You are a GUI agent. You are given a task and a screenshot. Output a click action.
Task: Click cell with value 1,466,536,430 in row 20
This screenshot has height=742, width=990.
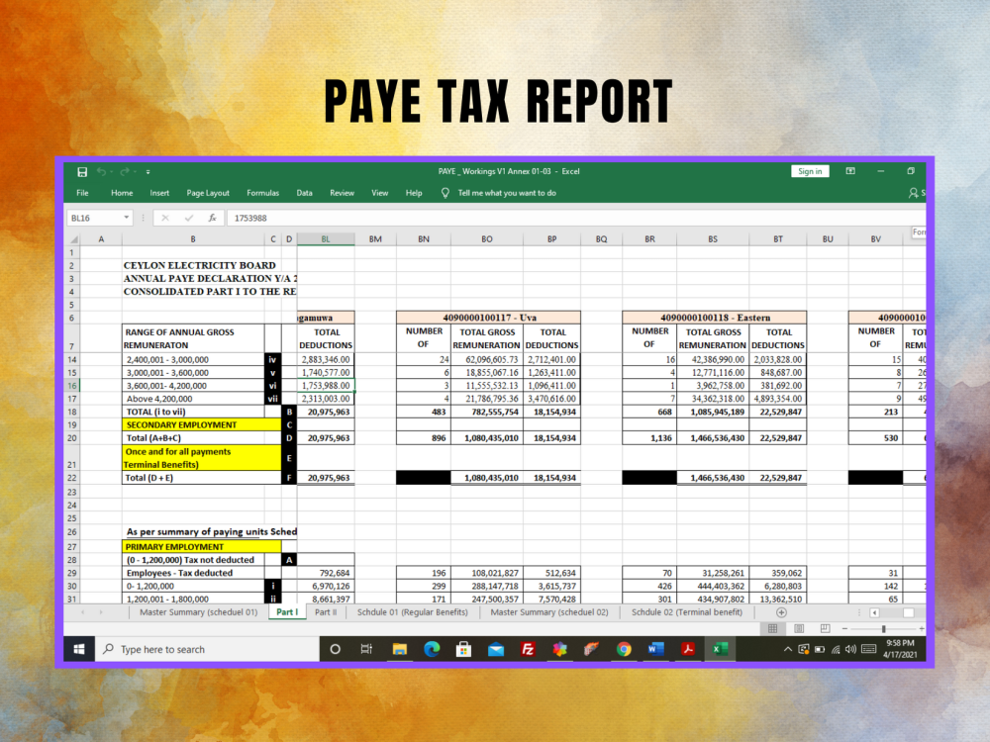713,438
